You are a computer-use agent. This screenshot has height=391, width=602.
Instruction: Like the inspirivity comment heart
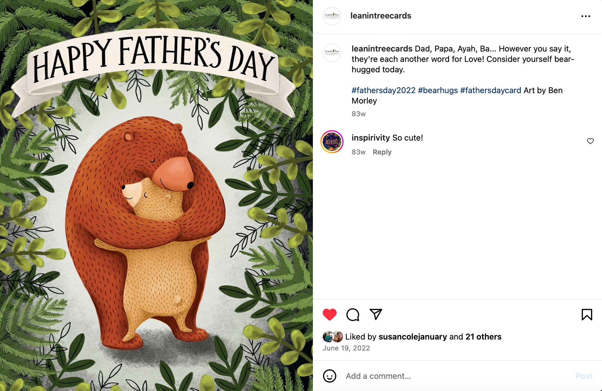590,141
